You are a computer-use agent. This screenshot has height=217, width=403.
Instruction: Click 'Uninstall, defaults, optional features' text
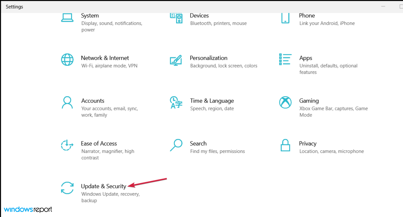click(328, 69)
